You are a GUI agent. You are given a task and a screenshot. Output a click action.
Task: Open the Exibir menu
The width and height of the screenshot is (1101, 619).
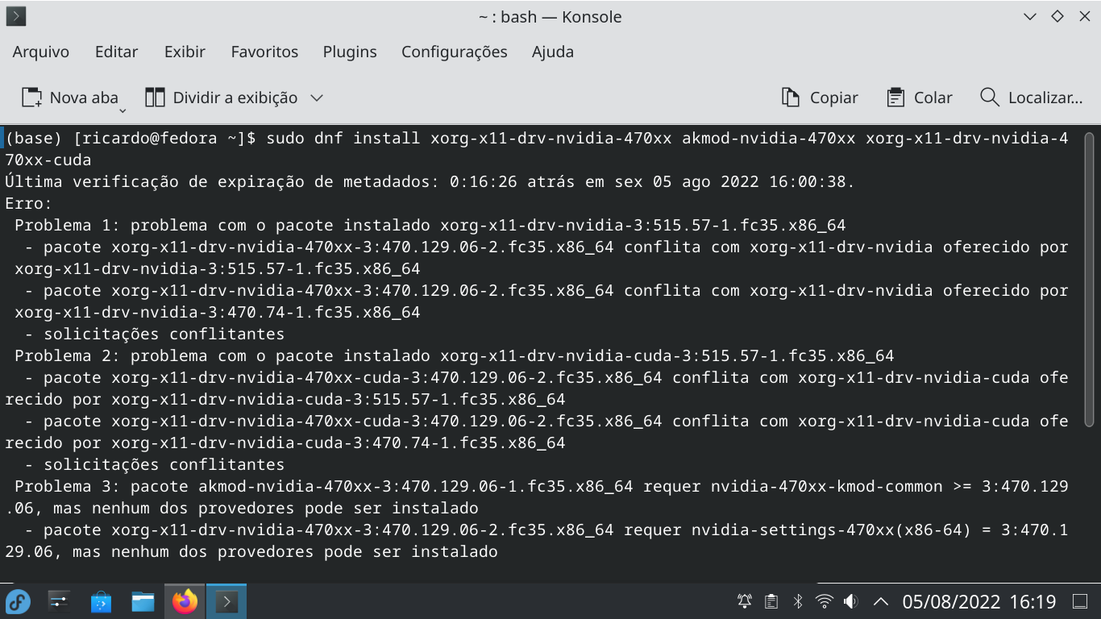[185, 52]
